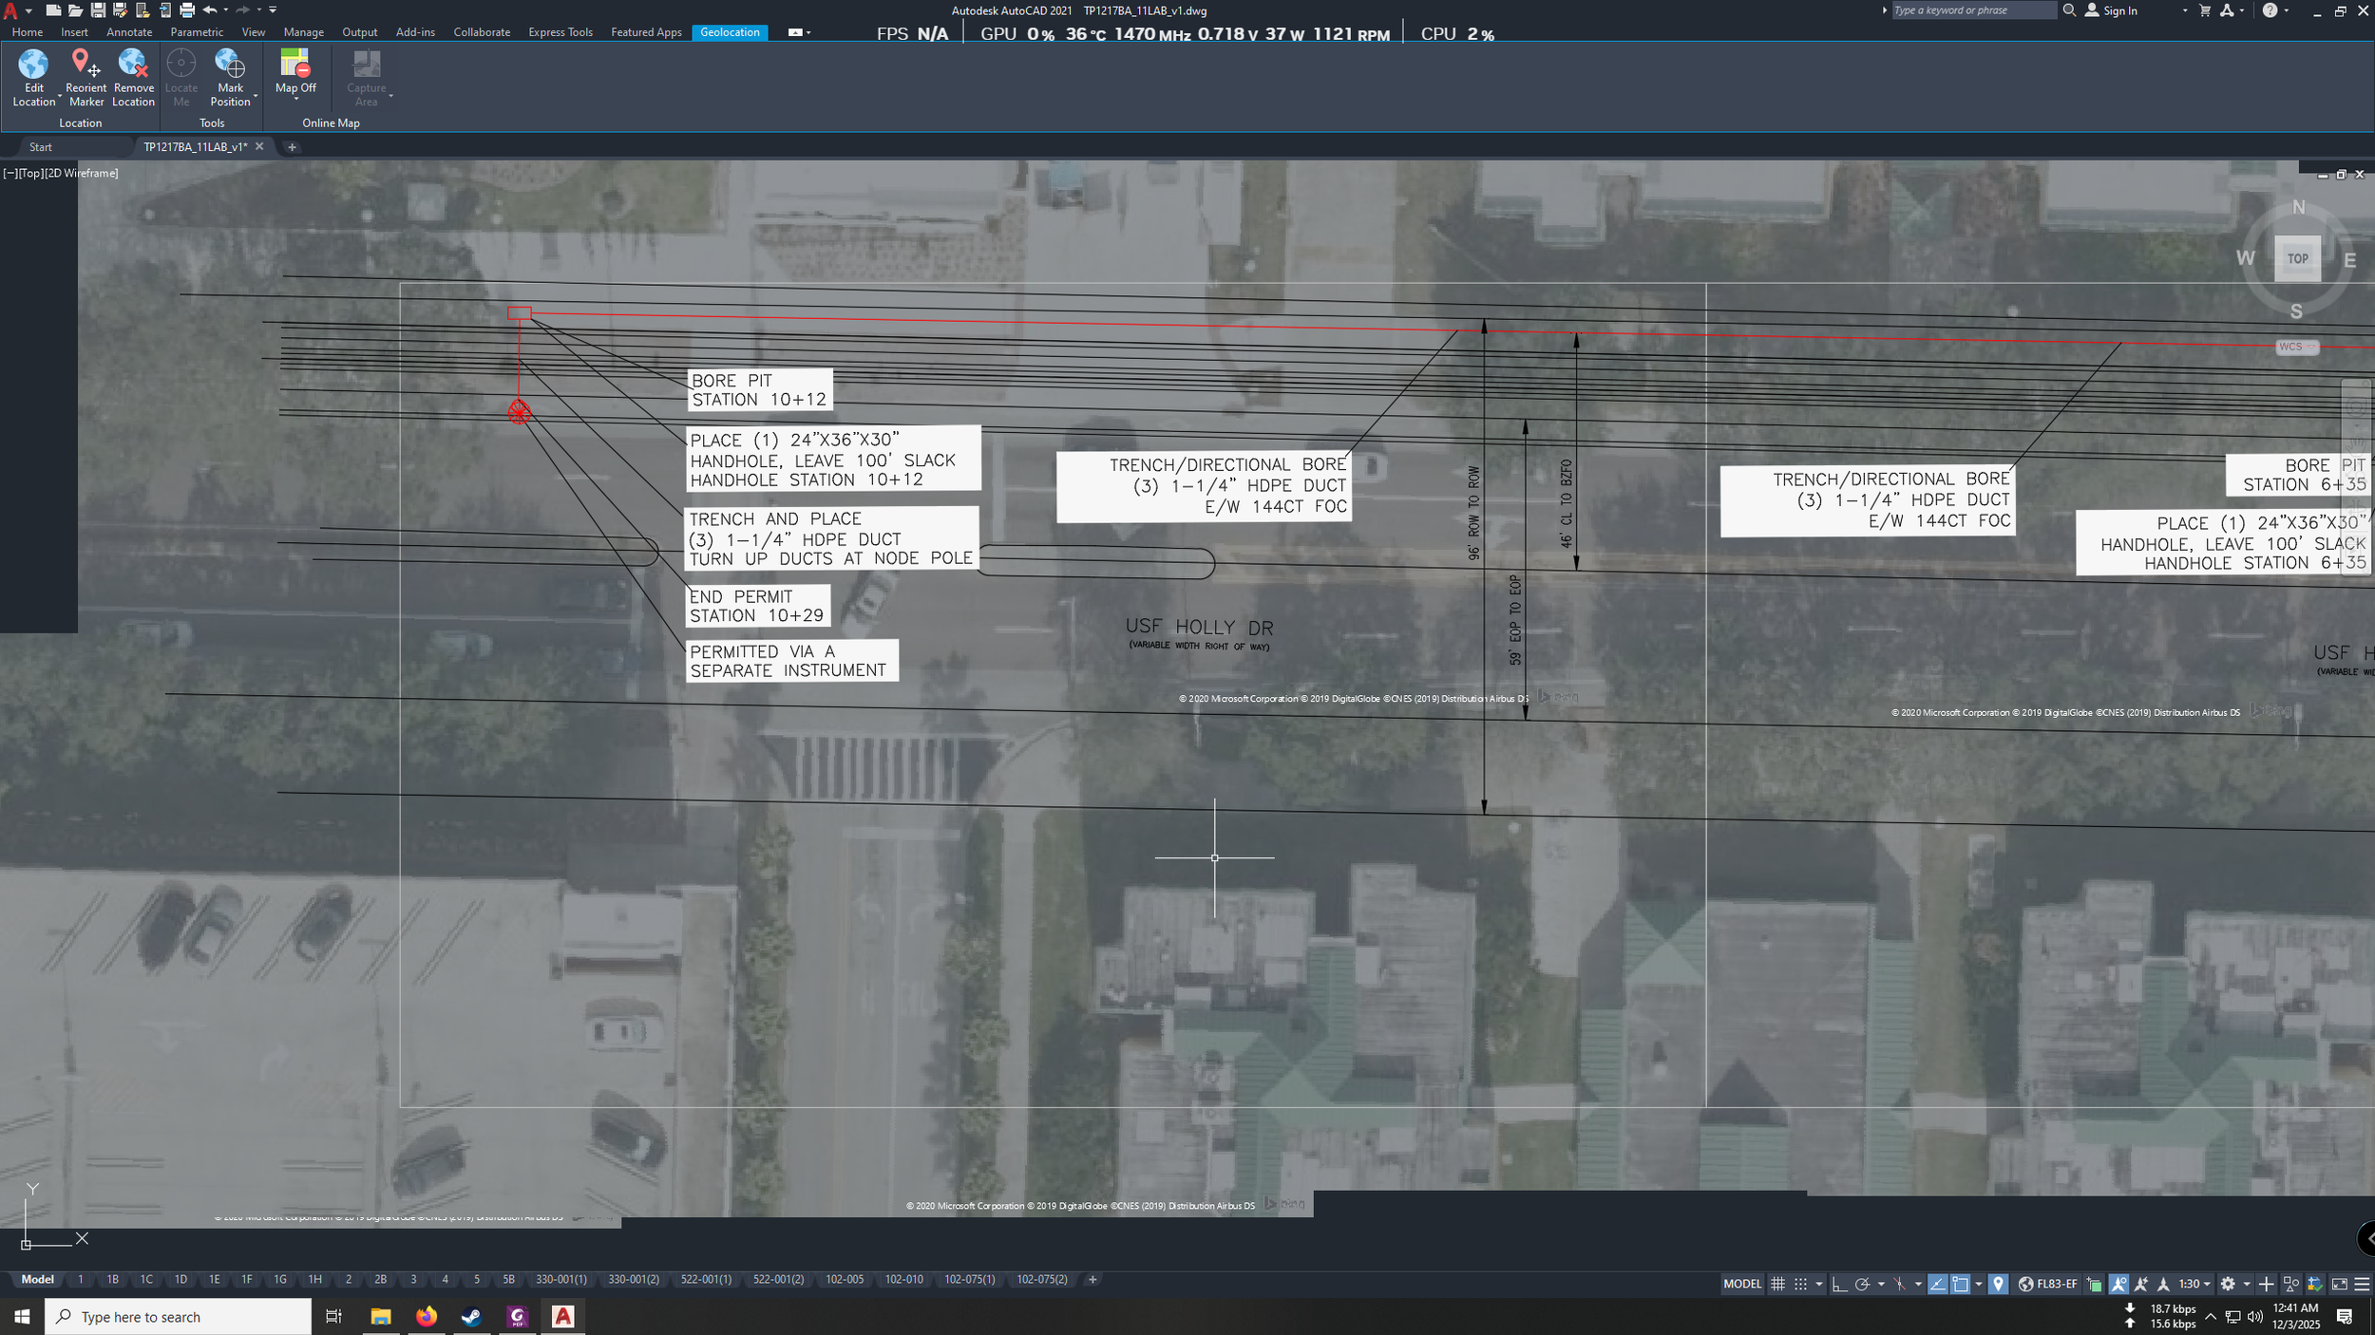Click the Steam icon in Windows taskbar
Image resolution: width=2375 pixels, height=1335 pixels.
(471, 1316)
